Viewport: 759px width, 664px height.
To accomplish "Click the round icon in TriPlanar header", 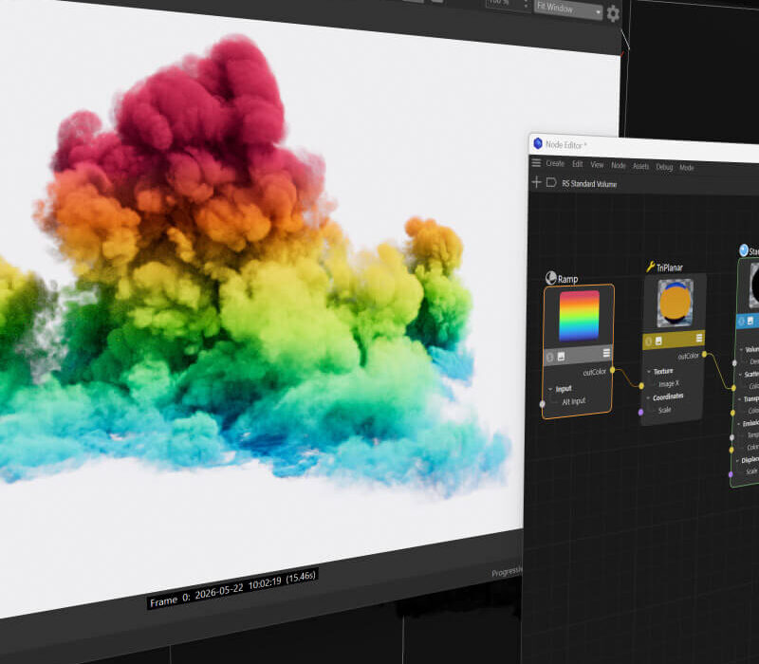I will 649,341.
